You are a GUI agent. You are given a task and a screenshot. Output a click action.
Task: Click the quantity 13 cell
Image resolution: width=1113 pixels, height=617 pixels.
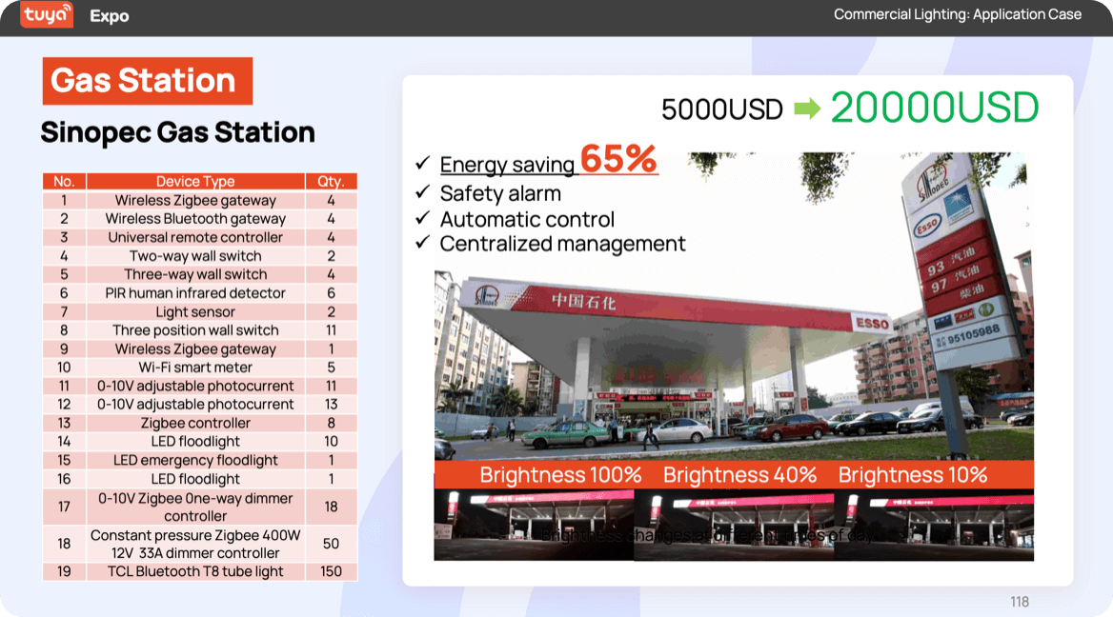coord(331,405)
